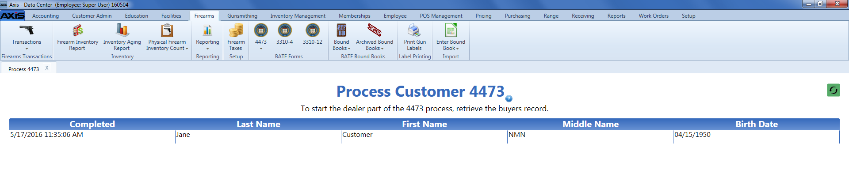Open the Reports ribbon tab

(616, 16)
